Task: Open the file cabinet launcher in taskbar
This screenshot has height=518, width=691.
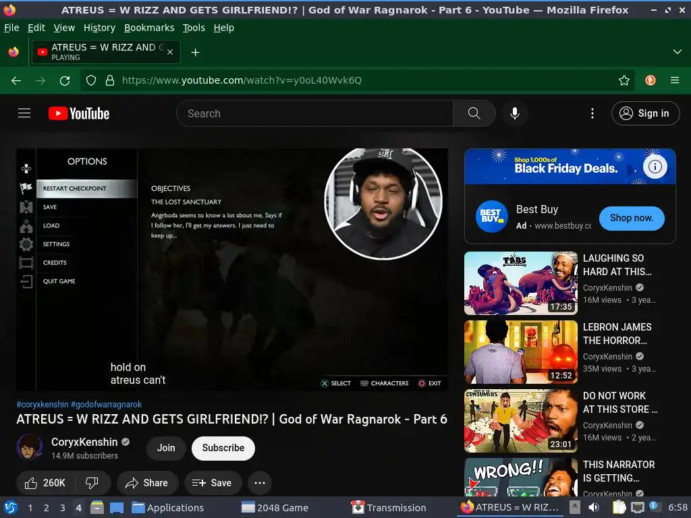Action: 97,507
